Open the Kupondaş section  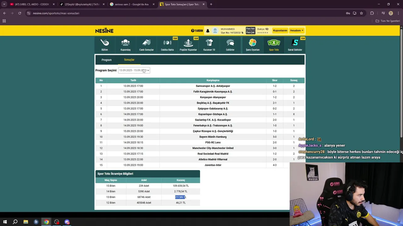(x=125, y=45)
